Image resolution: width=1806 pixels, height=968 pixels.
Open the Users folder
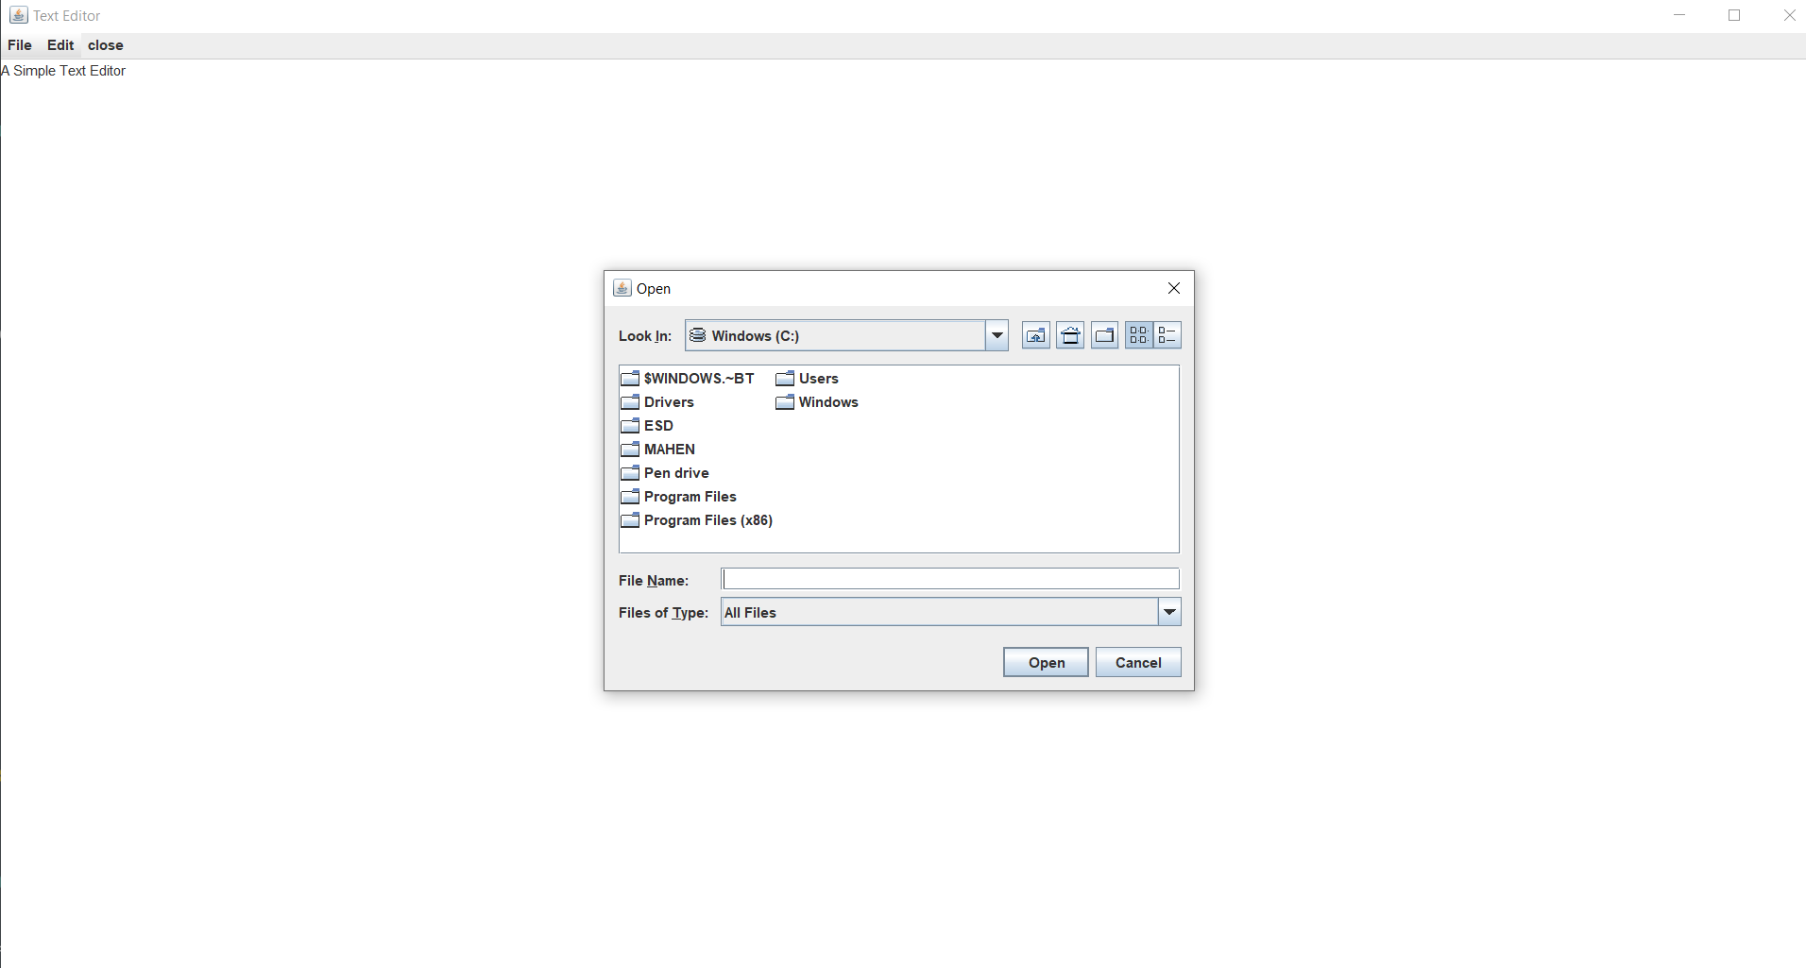818,378
